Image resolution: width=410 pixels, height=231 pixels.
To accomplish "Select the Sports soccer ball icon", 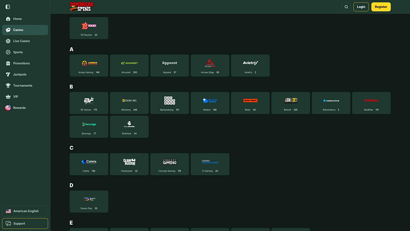I will tap(8, 52).
